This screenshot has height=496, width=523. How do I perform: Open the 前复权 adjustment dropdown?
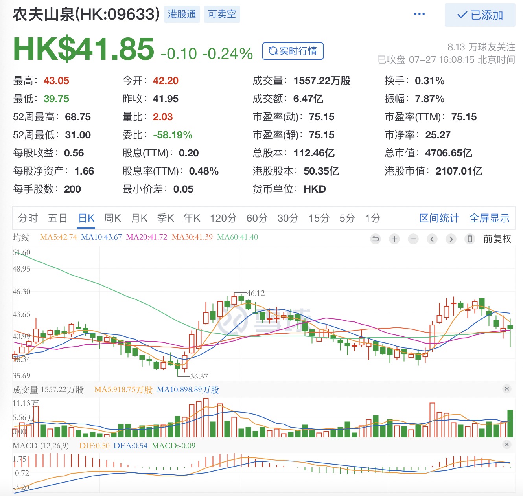(x=497, y=239)
